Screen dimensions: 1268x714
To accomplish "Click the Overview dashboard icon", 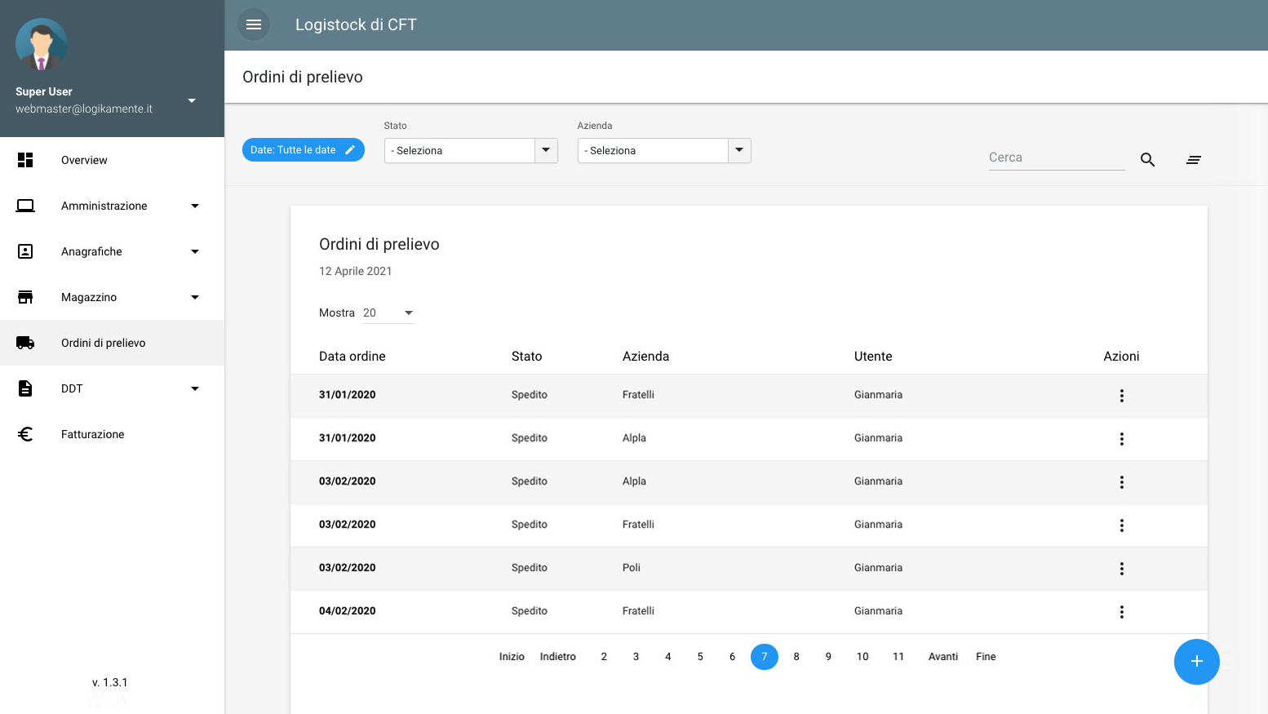I will [25, 160].
